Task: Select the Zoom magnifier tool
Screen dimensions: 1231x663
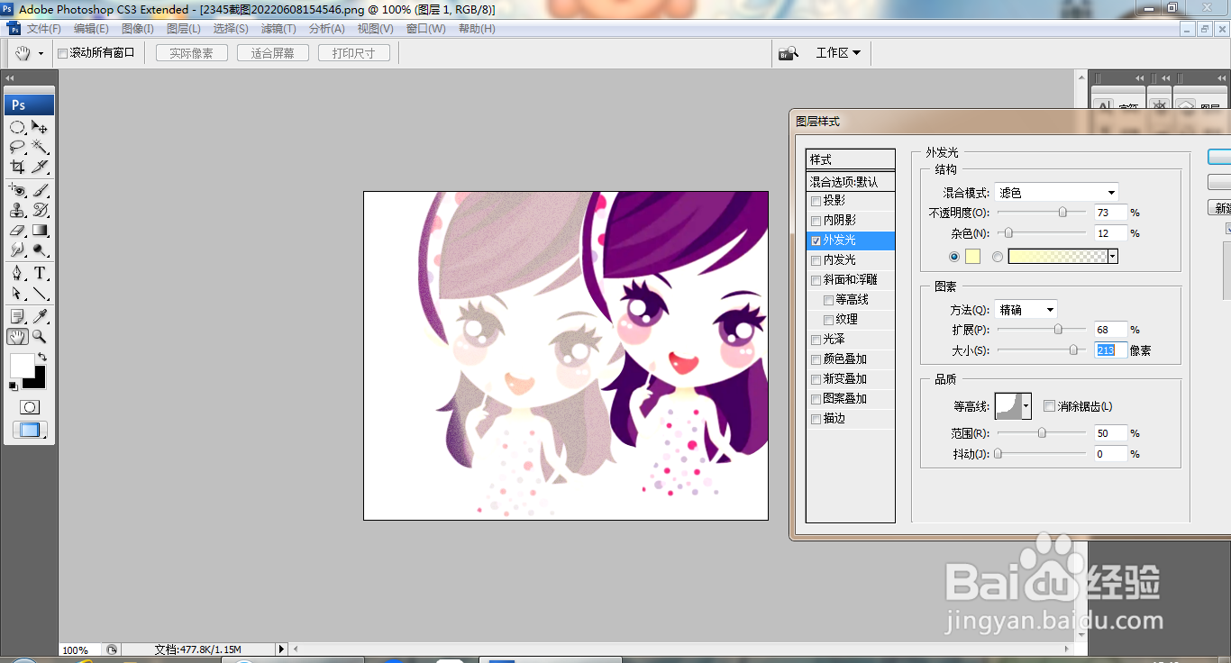Action: [x=40, y=336]
